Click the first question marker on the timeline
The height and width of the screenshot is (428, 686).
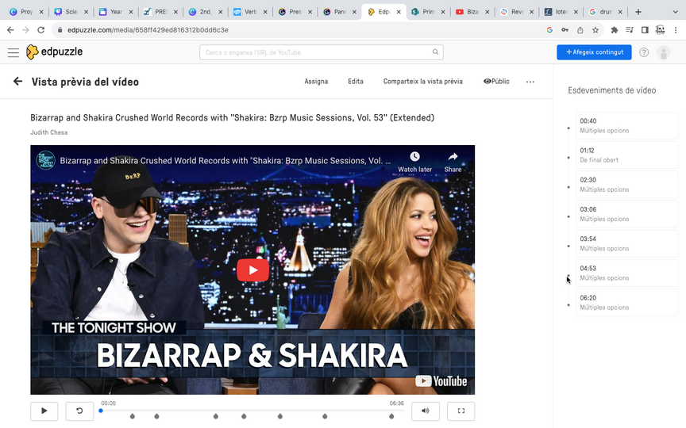point(133,416)
